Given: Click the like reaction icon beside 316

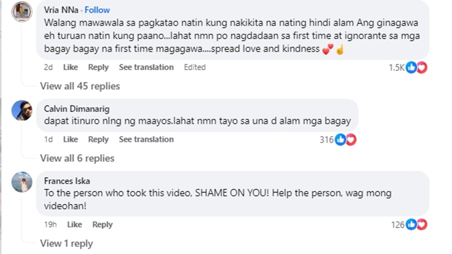Looking at the screenshot, I should 341,140.
